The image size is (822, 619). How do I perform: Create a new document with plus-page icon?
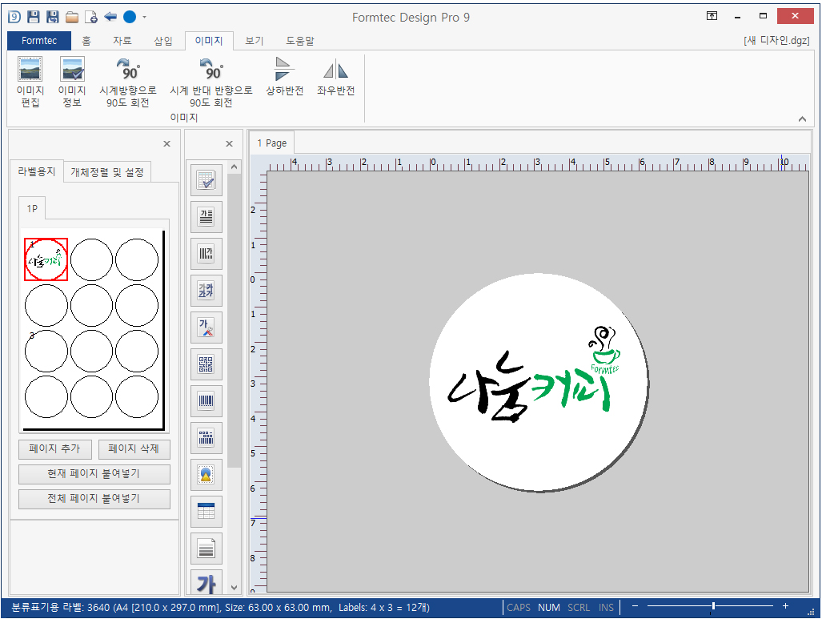pos(90,17)
